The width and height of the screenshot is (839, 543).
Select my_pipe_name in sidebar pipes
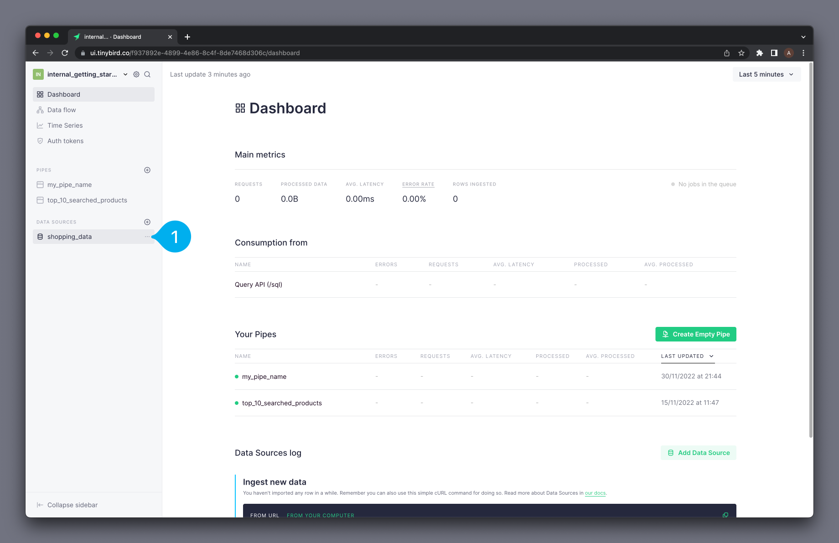pyautogui.click(x=93, y=185)
